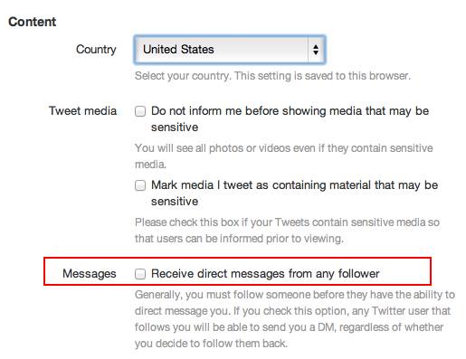Image resolution: width=466 pixels, height=359 pixels.
Task: Click the word "sensitive" under "Mark media I tweet"
Action: [175, 202]
